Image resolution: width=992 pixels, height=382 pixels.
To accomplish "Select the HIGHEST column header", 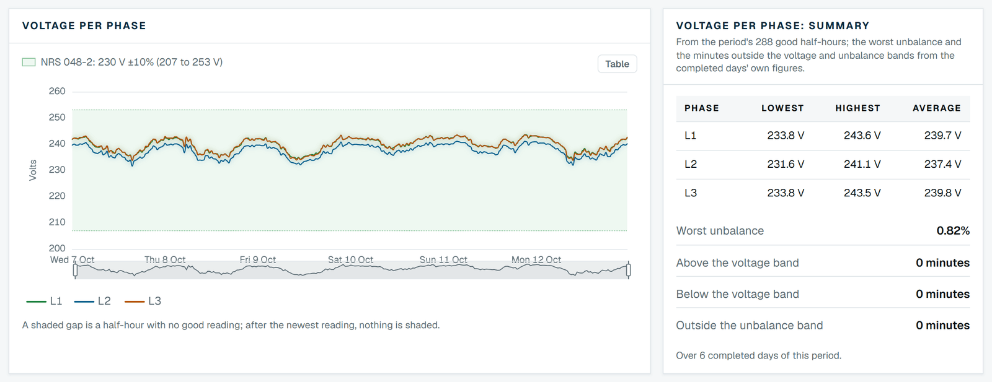I will (x=857, y=108).
